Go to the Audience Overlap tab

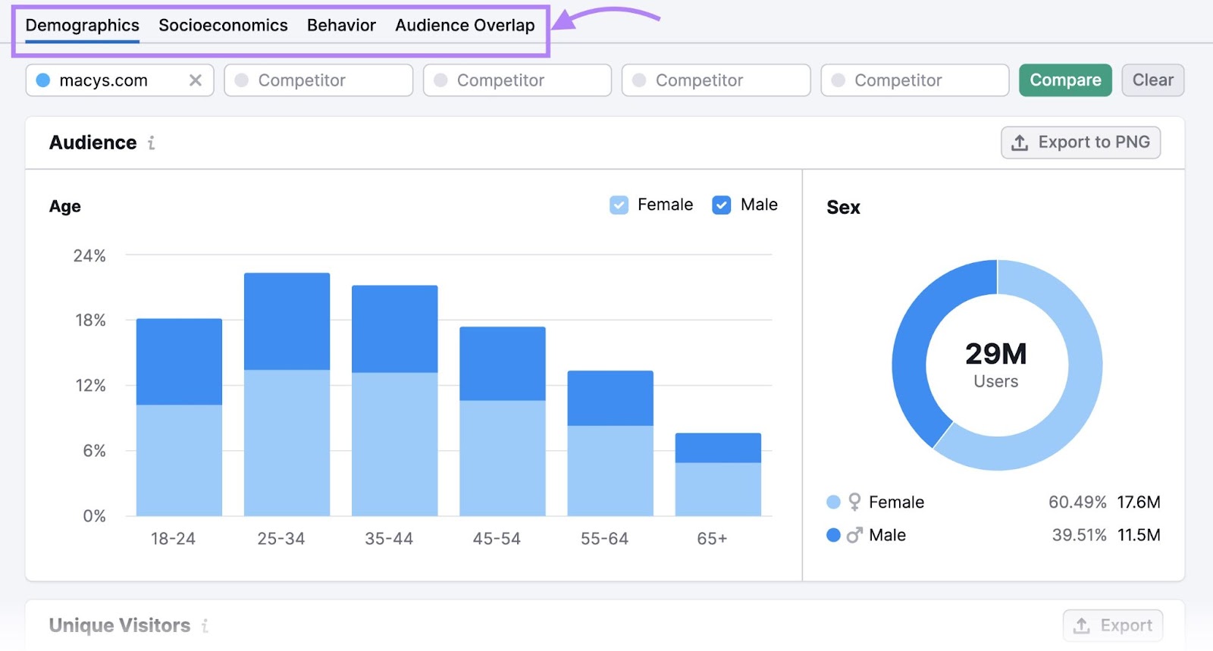pos(465,25)
